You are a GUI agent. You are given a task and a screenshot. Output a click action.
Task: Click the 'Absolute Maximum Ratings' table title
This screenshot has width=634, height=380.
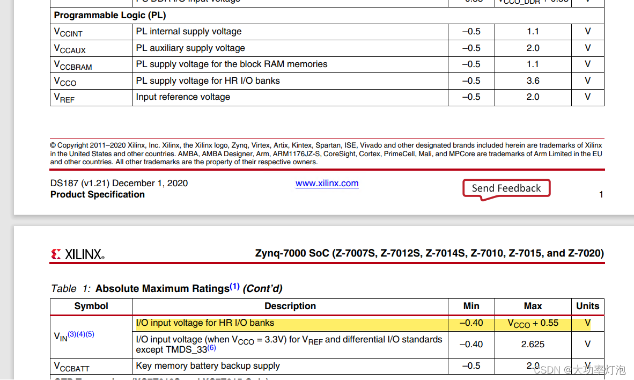pos(163,289)
